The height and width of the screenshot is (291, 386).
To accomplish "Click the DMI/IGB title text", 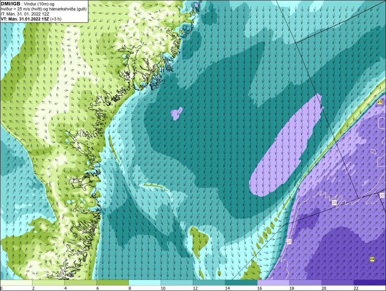I will 10,4.
